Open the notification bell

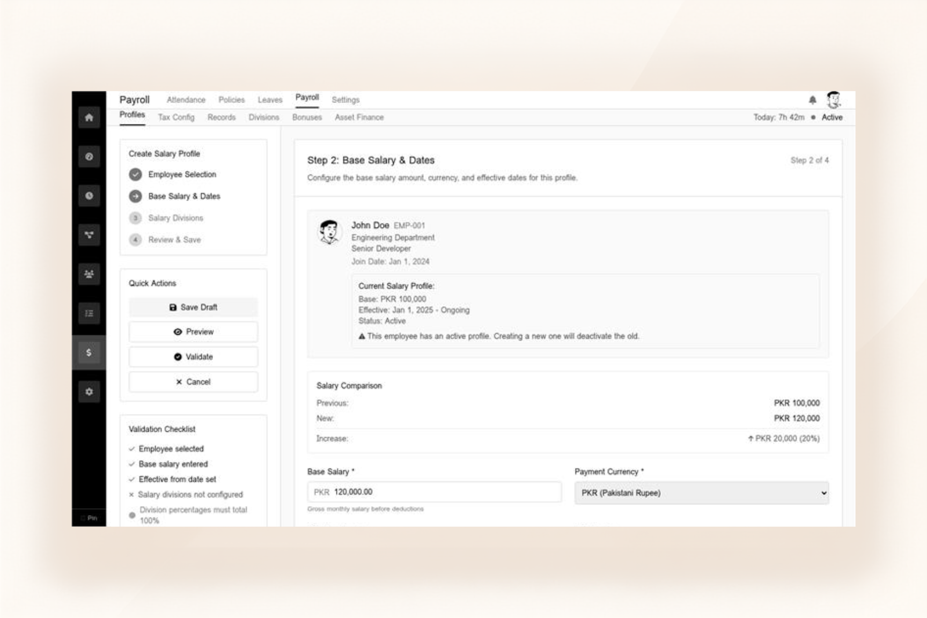812,100
